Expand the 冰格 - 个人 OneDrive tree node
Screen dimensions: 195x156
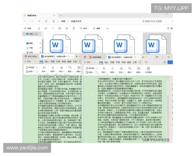(24, 34)
